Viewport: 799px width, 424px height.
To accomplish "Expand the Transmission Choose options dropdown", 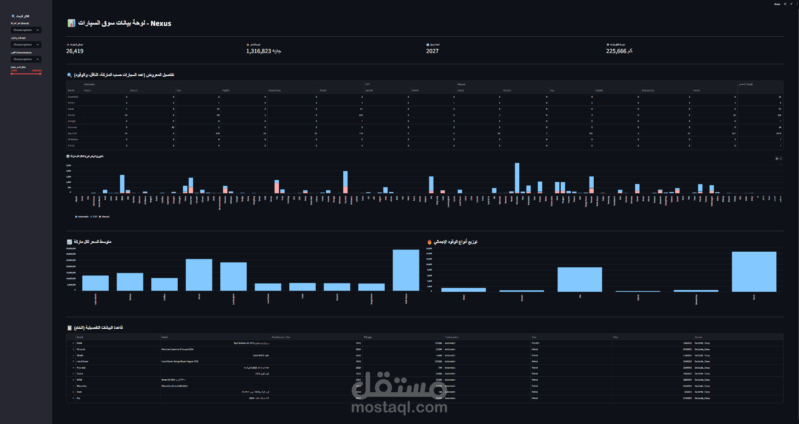I will click(26, 59).
